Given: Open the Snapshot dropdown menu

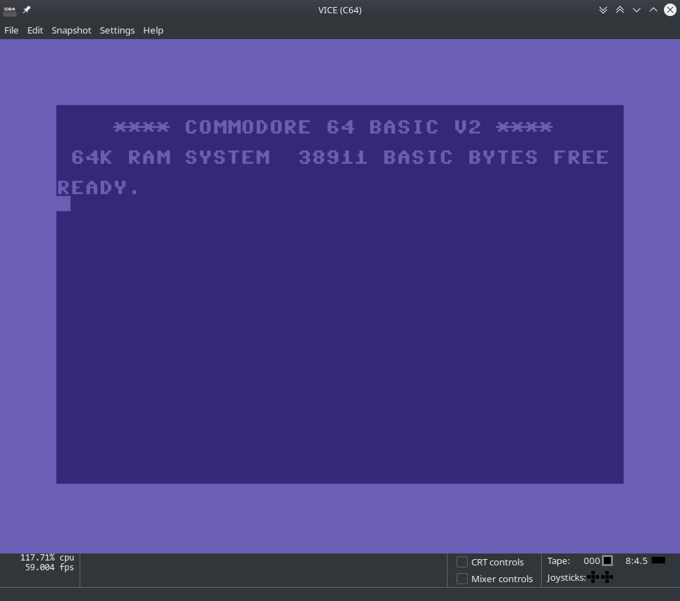Looking at the screenshot, I should [71, 30].
